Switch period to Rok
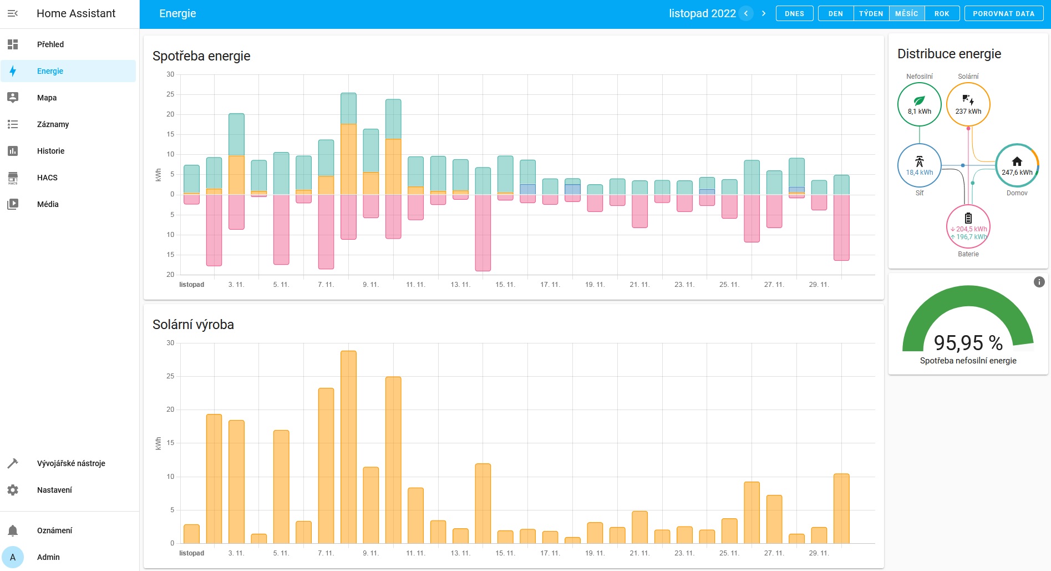Viewport: 1051px width, 571px height. click(x=942, y=13)
